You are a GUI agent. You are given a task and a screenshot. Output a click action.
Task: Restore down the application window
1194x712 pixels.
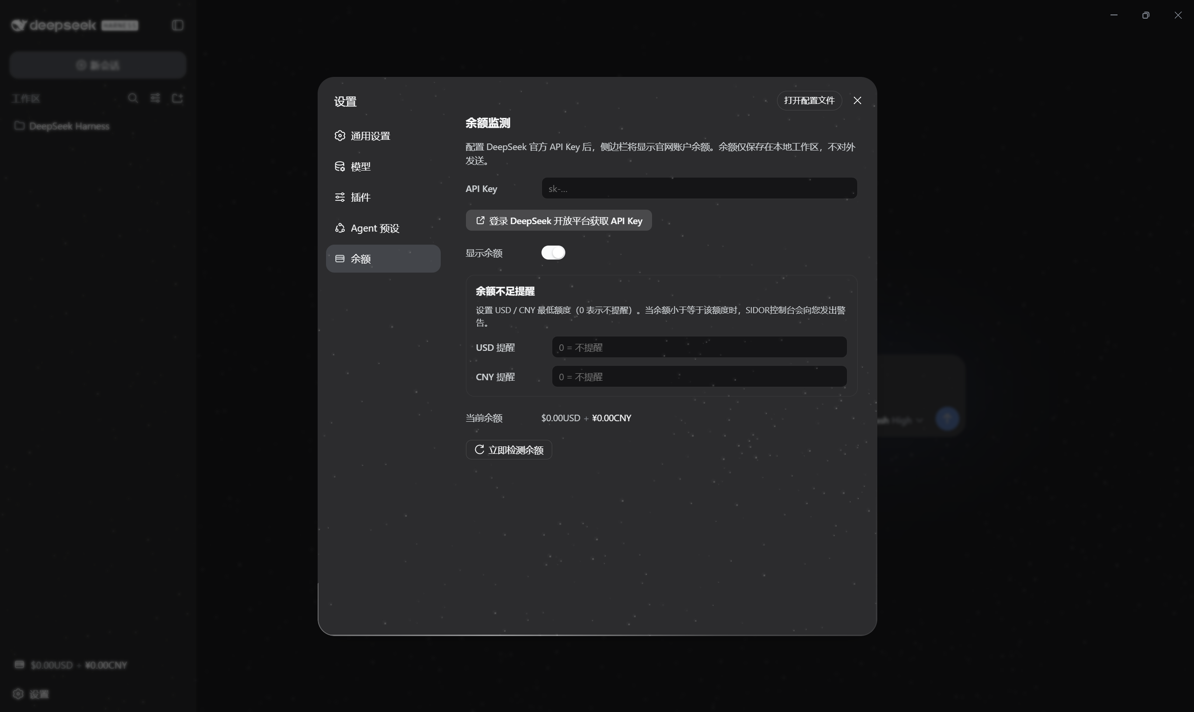pos(1145,15)
